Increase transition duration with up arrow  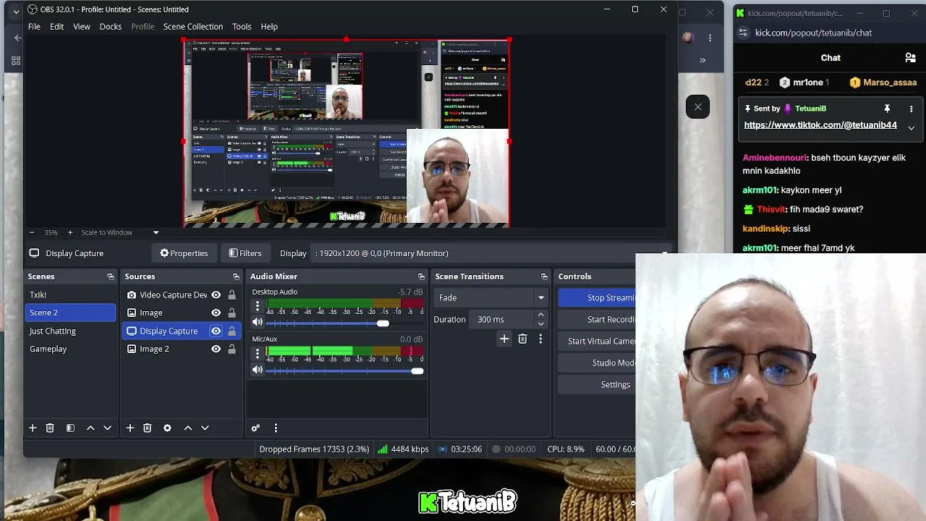tap(540, 315)
